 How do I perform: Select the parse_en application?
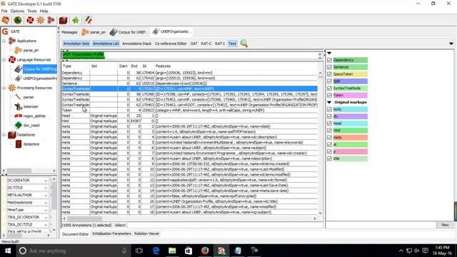(x=31, y=50)
